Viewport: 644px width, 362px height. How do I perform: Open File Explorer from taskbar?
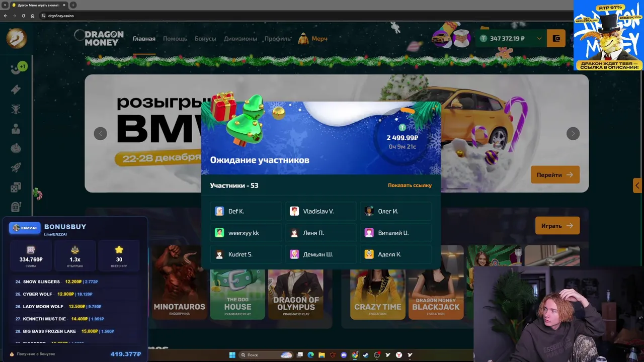click(321, 355)
